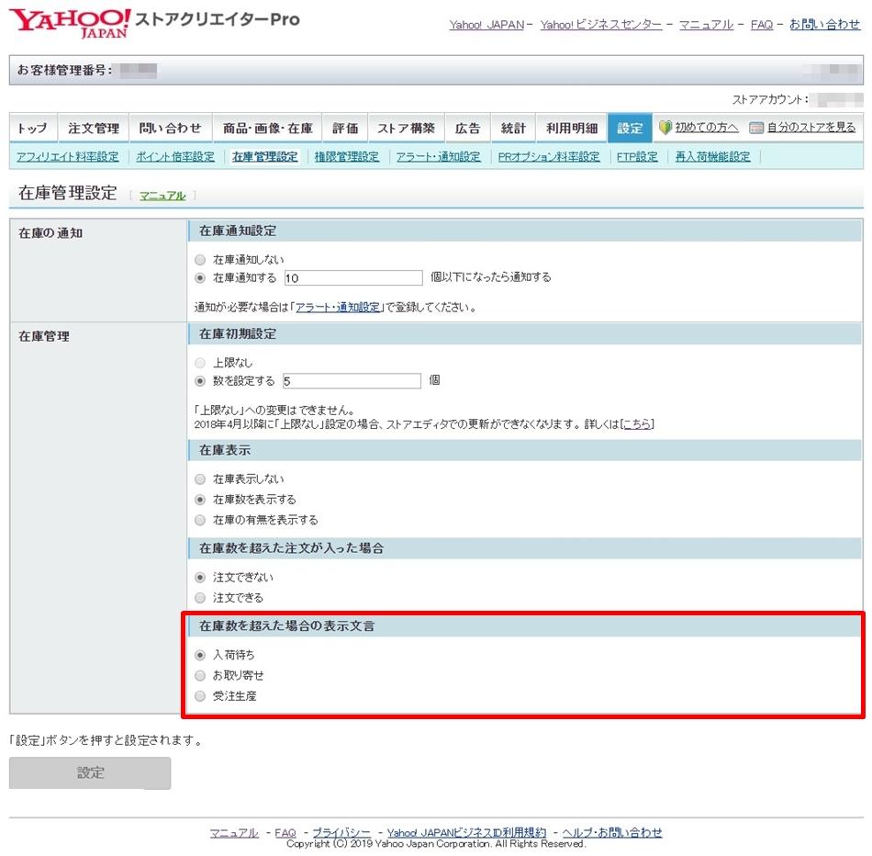The width and height of the screenshot is (872, 856).
Task: Click the Yahoo! JAPAN logo
Action: click(x=70, y=22)
